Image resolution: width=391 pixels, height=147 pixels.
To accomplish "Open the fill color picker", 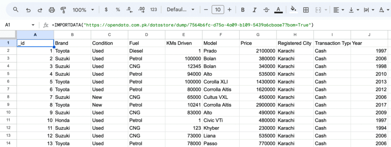I will (294, 10).
